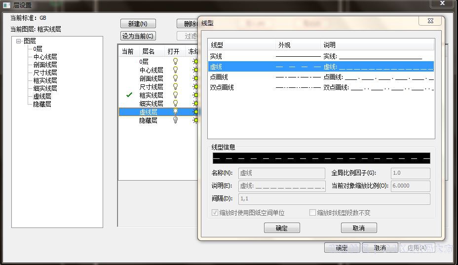This screenshot has height=265, width=458.
Task: Select the 点画线 line type row
Action: 321,77
